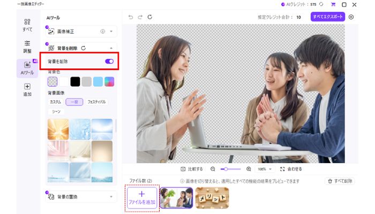Click the undo arrow icon
Image resolution: width=375 pixels, height=214 pixels.
[130, 17]
